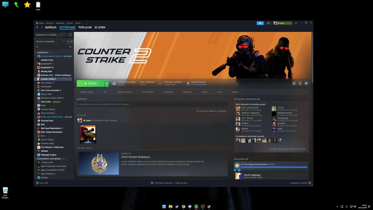Open game settings gear icon

click(x=294, y=83)
